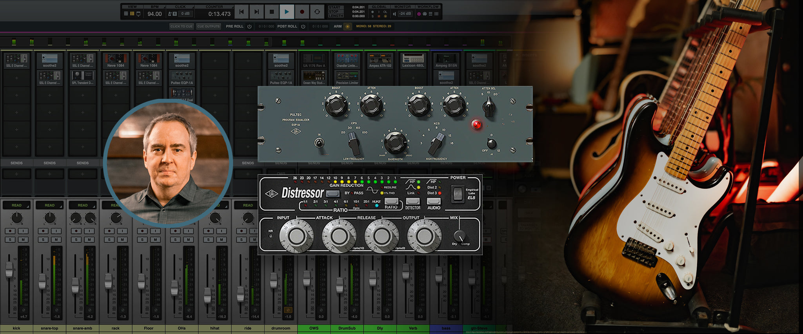Screen dimensions: 803x334
Task: Toggle the Post Roll power button
Action: click(303, 26)
